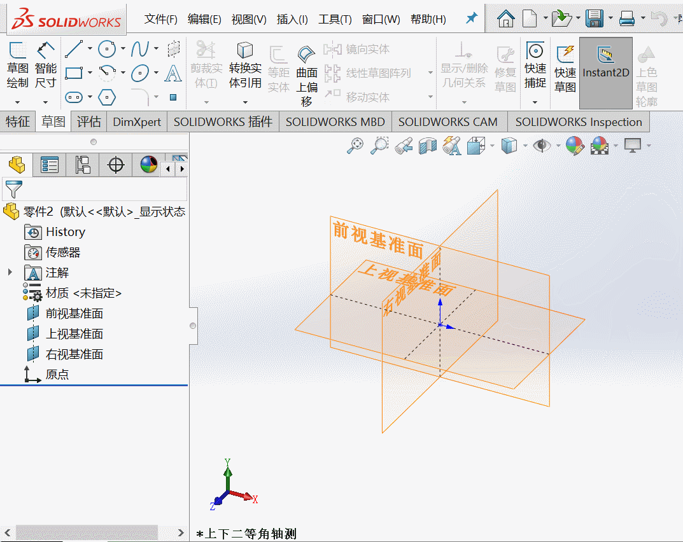Click the 草图绘制 sketch button
Viewport: 683px width, 542px height.
tap(17, 66)
